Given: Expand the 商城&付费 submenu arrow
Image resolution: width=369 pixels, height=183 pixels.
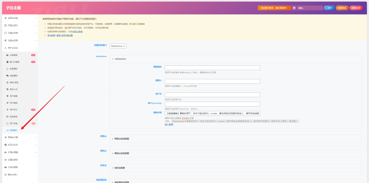Looking at the screenshot, I should coord(36,137).
